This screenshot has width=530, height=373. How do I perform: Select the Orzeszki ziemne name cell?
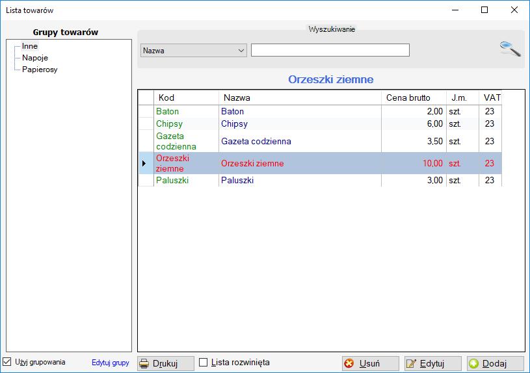coord(300,163)
